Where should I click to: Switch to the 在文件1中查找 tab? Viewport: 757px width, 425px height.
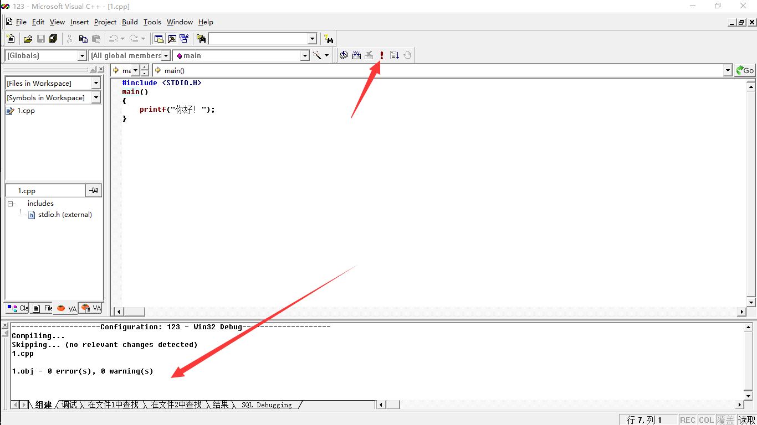click(113, 405)
